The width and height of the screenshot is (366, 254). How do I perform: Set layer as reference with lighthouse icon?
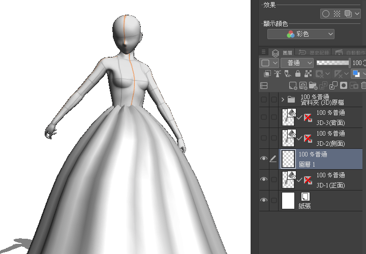coord(278,74)
